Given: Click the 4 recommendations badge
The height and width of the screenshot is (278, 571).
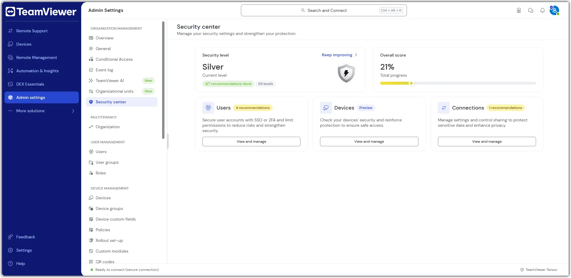Looking at the screenshot, I should 253,108.
